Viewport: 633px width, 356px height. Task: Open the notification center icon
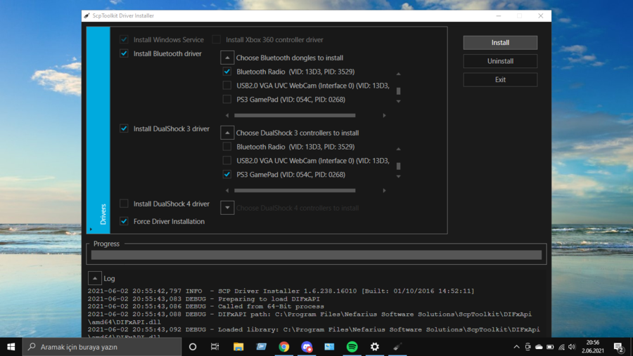[618, 347]
